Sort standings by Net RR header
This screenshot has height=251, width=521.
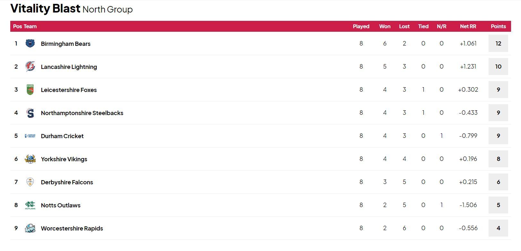point(468,27)
